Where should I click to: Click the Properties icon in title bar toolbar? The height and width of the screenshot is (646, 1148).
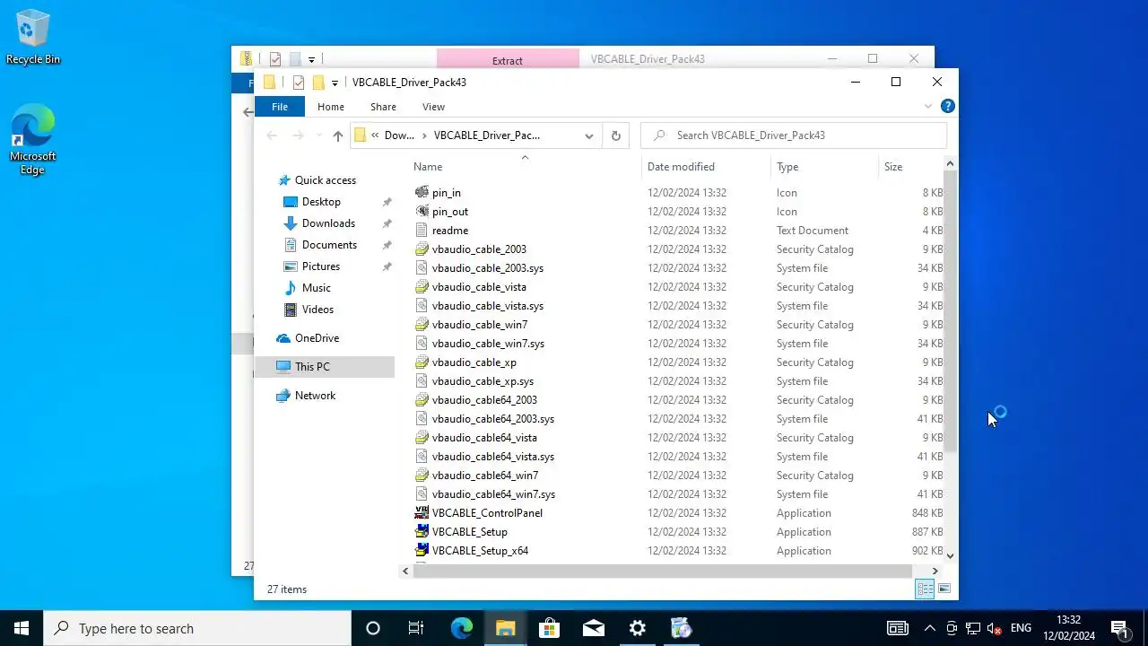click(x=299, y=83)
